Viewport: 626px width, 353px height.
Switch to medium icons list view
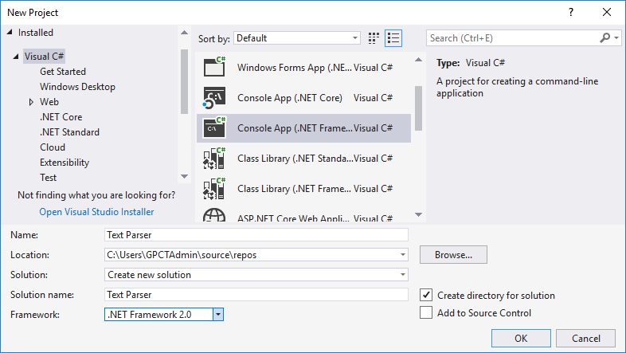tap(393, 38)
